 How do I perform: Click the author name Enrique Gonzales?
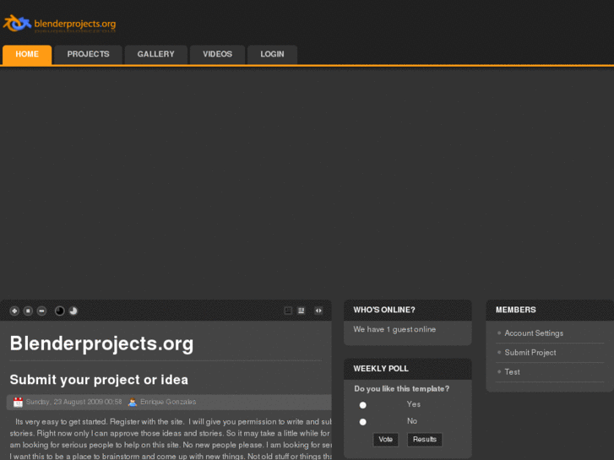(168, 402)
